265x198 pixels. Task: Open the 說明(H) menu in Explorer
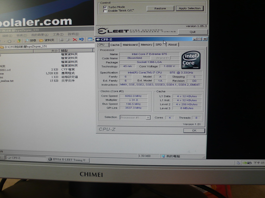73,34
